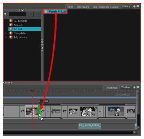Expand the My Library folder arrow
Viewport: 144px width, 139px height.
tap(6, 37)
